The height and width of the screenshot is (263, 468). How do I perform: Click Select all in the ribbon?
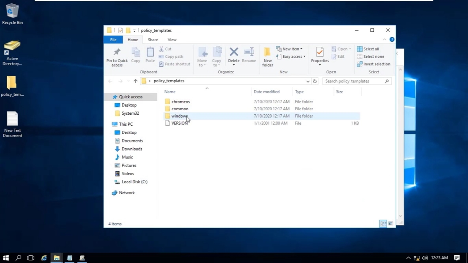click(x=368, y=49)
